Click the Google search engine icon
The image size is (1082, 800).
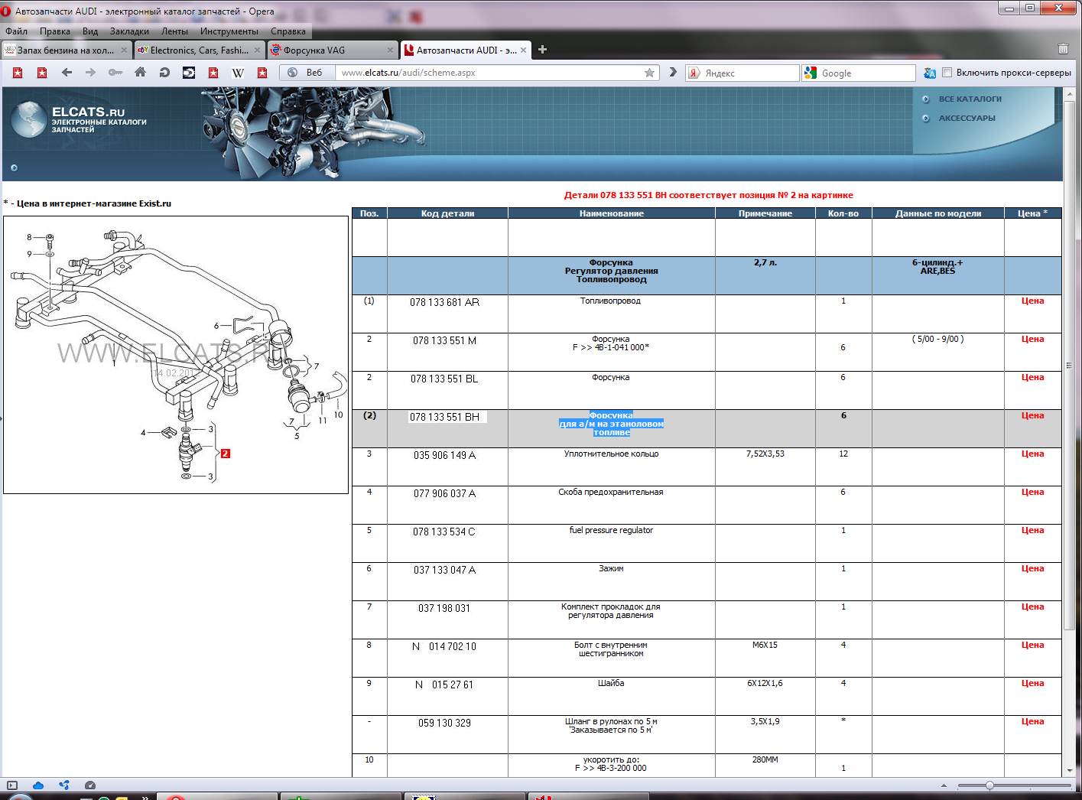pos(811,73)
